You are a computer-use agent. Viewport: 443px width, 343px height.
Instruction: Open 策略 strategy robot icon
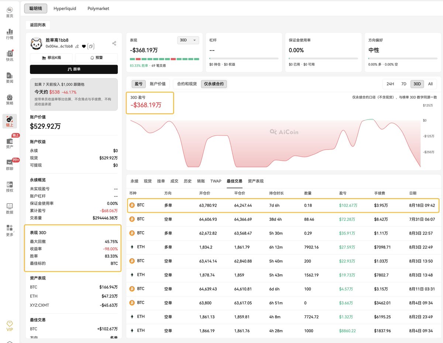[x=10, y=100]
